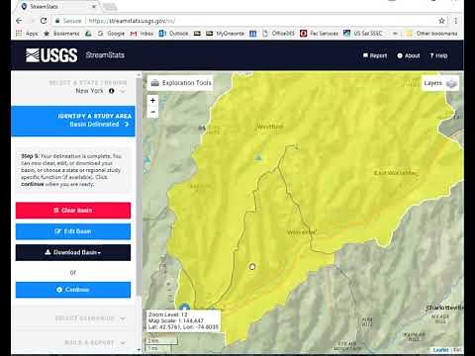
Task: Click the USGS logo
Action: (x=51, y=55)
